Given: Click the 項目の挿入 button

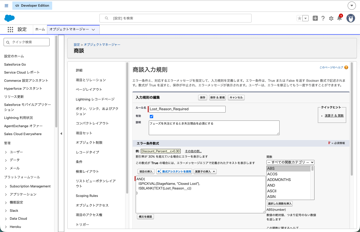Looking at the screenshot, I should [146, 172].
